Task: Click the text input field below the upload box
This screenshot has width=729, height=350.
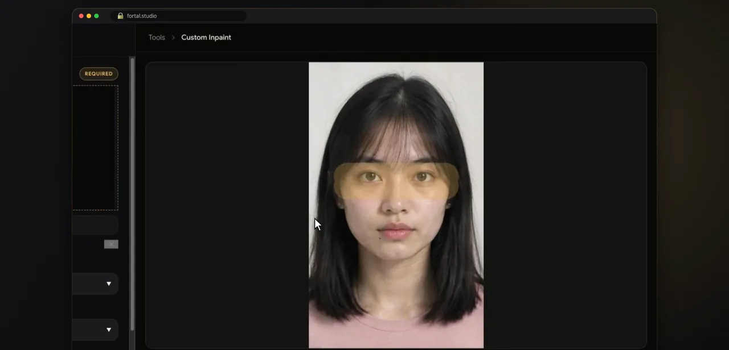Action: pyautogui.click(x=95, y=225)
